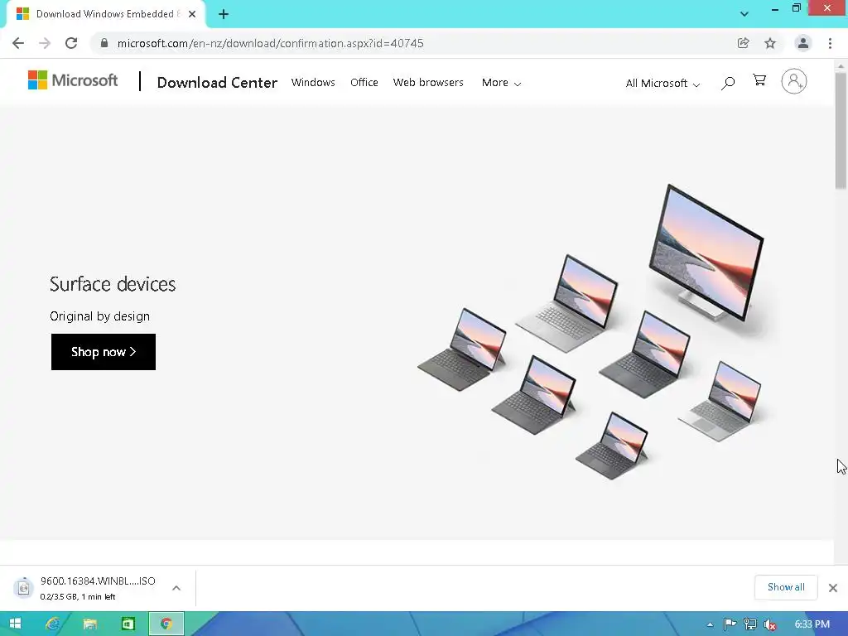The height and width of the screenshot is (636, 848).
Task: Click the Microsoft logo
Action: [x=73, y=80]
